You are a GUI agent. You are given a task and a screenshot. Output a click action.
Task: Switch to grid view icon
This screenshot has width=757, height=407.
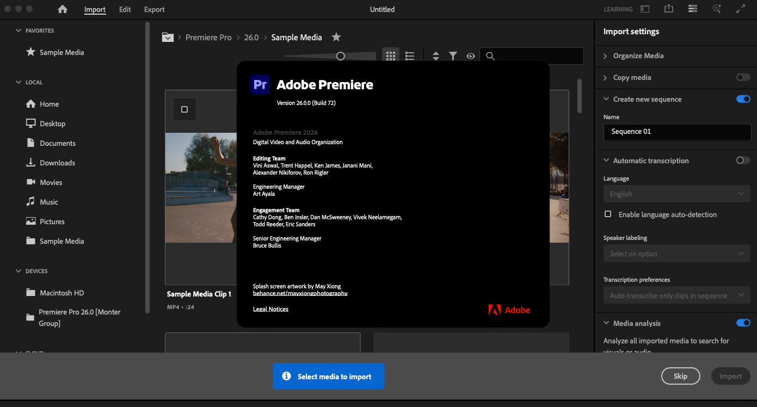(390, 55)
